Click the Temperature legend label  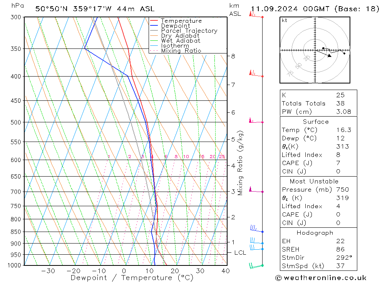point(181,21)
